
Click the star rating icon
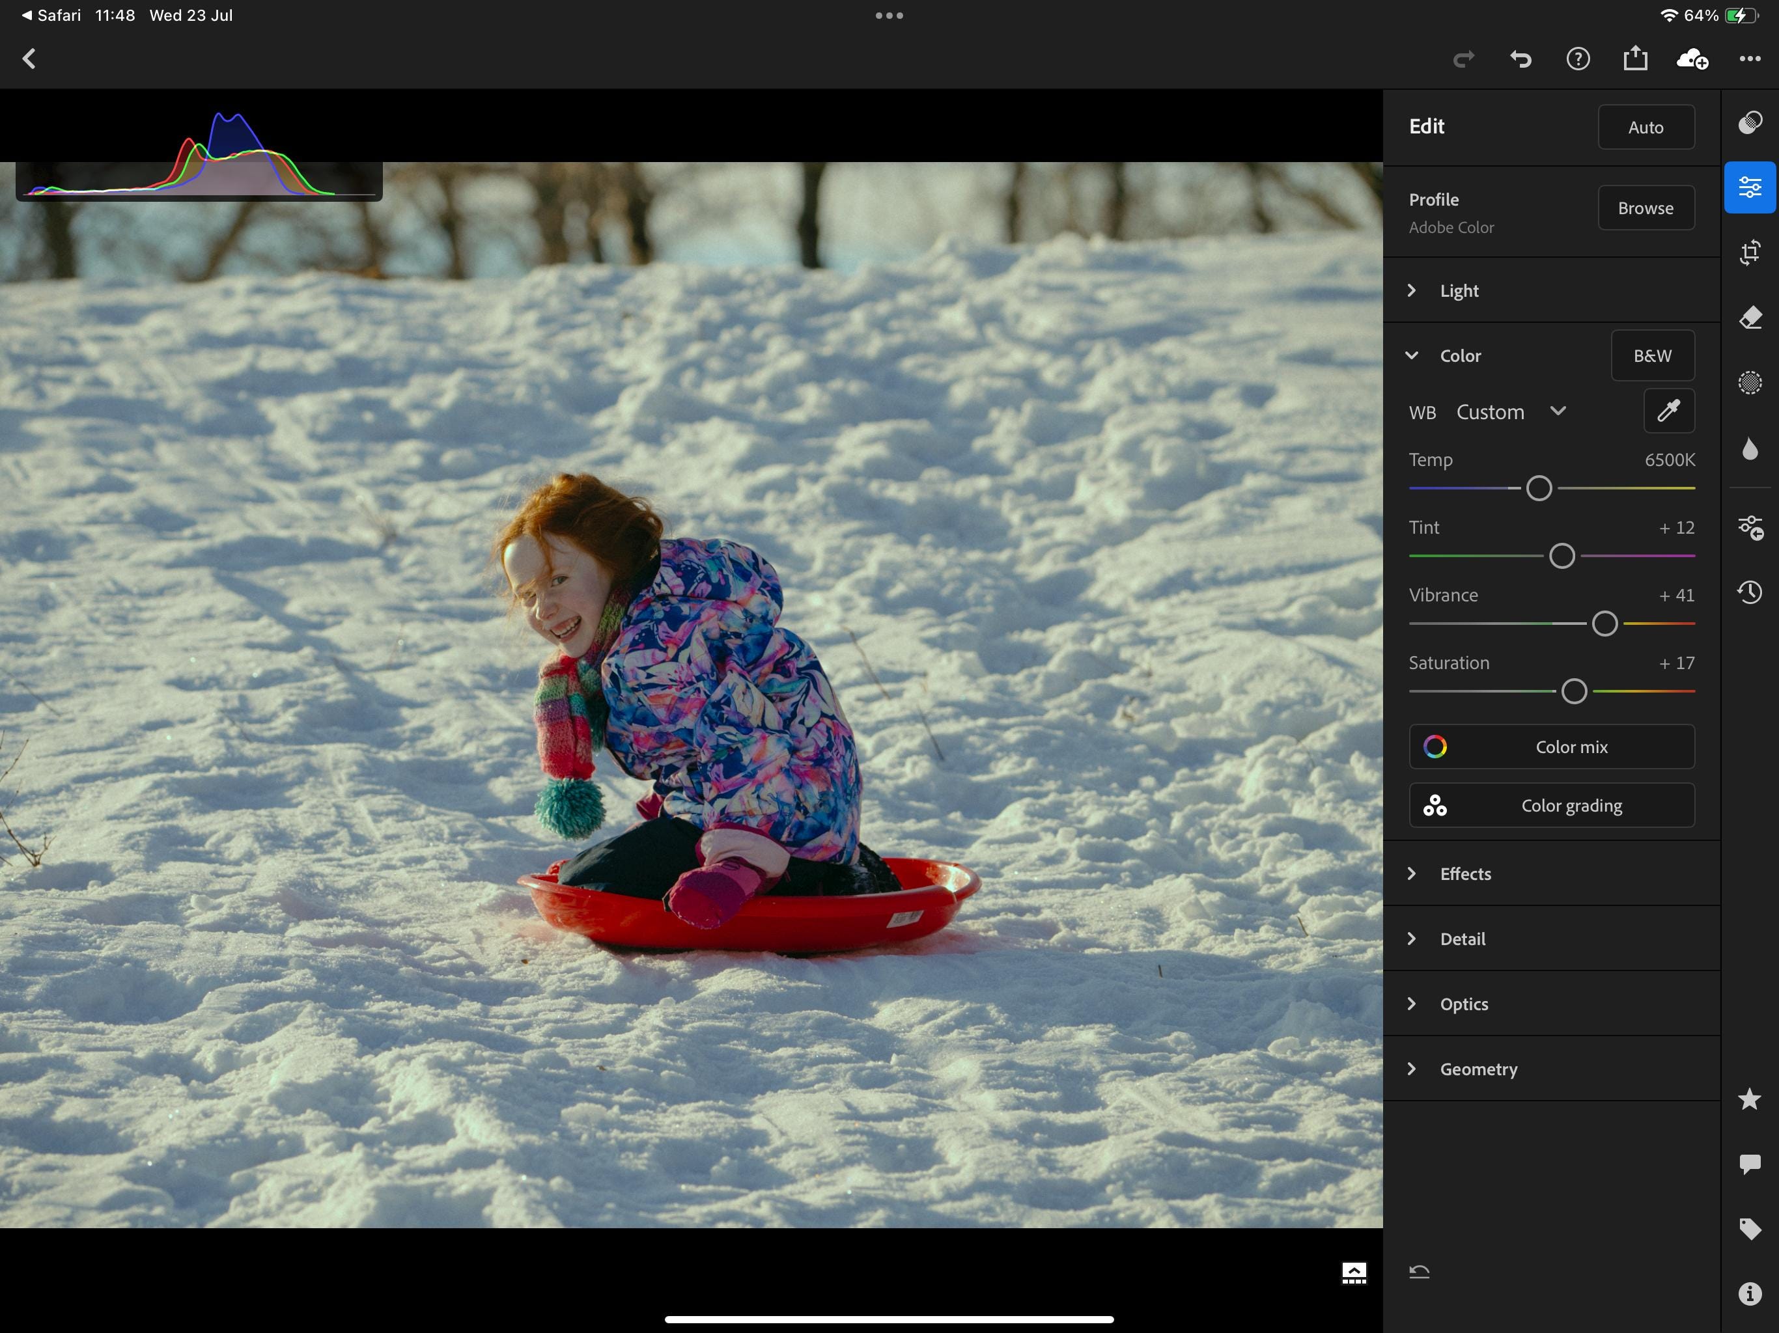1750,1099
